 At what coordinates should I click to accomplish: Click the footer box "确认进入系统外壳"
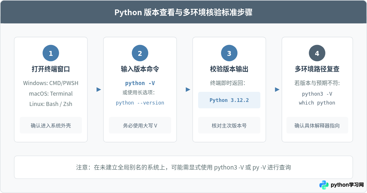51,125
